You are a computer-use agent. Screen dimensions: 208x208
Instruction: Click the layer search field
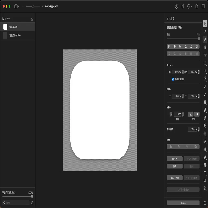pyautogui.click(x=16, y=203)
